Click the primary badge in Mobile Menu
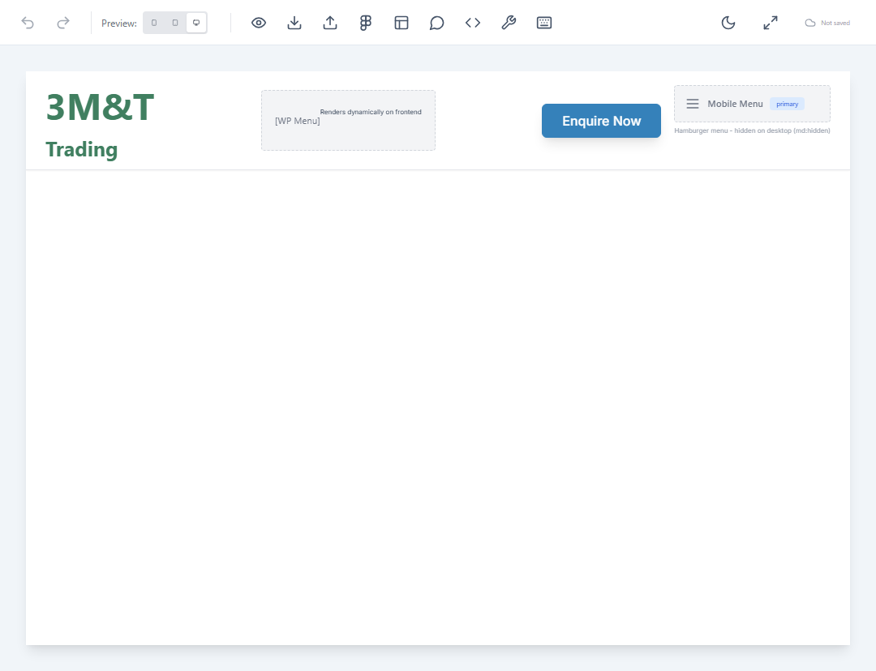This screenshot has width=876, height=671. click(x=787, y=104)
